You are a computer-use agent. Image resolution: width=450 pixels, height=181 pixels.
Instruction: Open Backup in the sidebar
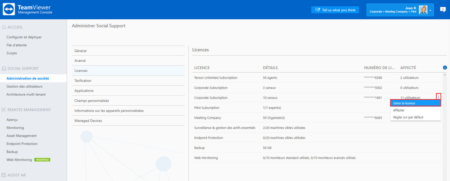click(x=12, y=152)
